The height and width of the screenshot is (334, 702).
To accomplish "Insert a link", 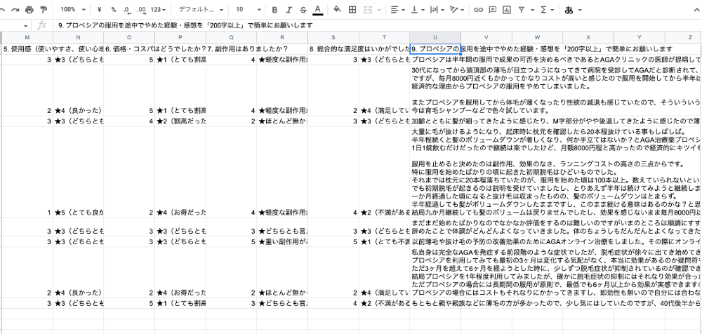I will point(479,9).
